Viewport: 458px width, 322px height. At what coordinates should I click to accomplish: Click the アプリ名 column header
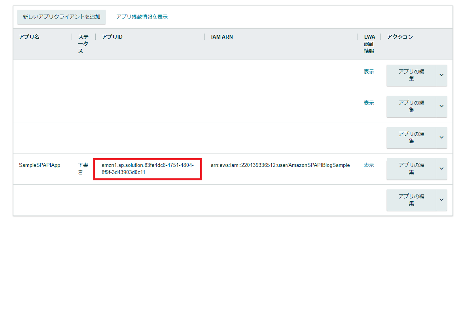pos(29,37)
